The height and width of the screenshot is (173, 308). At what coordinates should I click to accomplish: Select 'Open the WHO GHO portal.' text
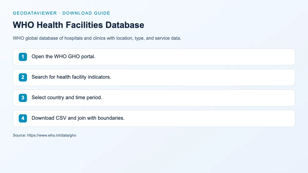pos(63,57)
